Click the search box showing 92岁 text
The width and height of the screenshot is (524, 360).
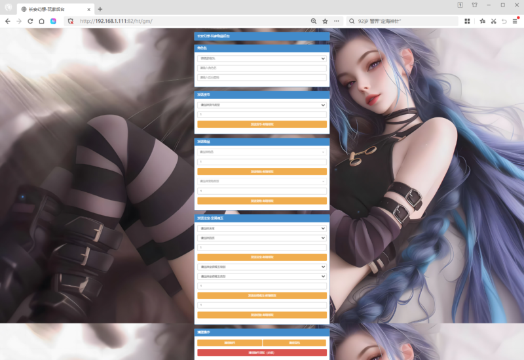coord(402,21)
